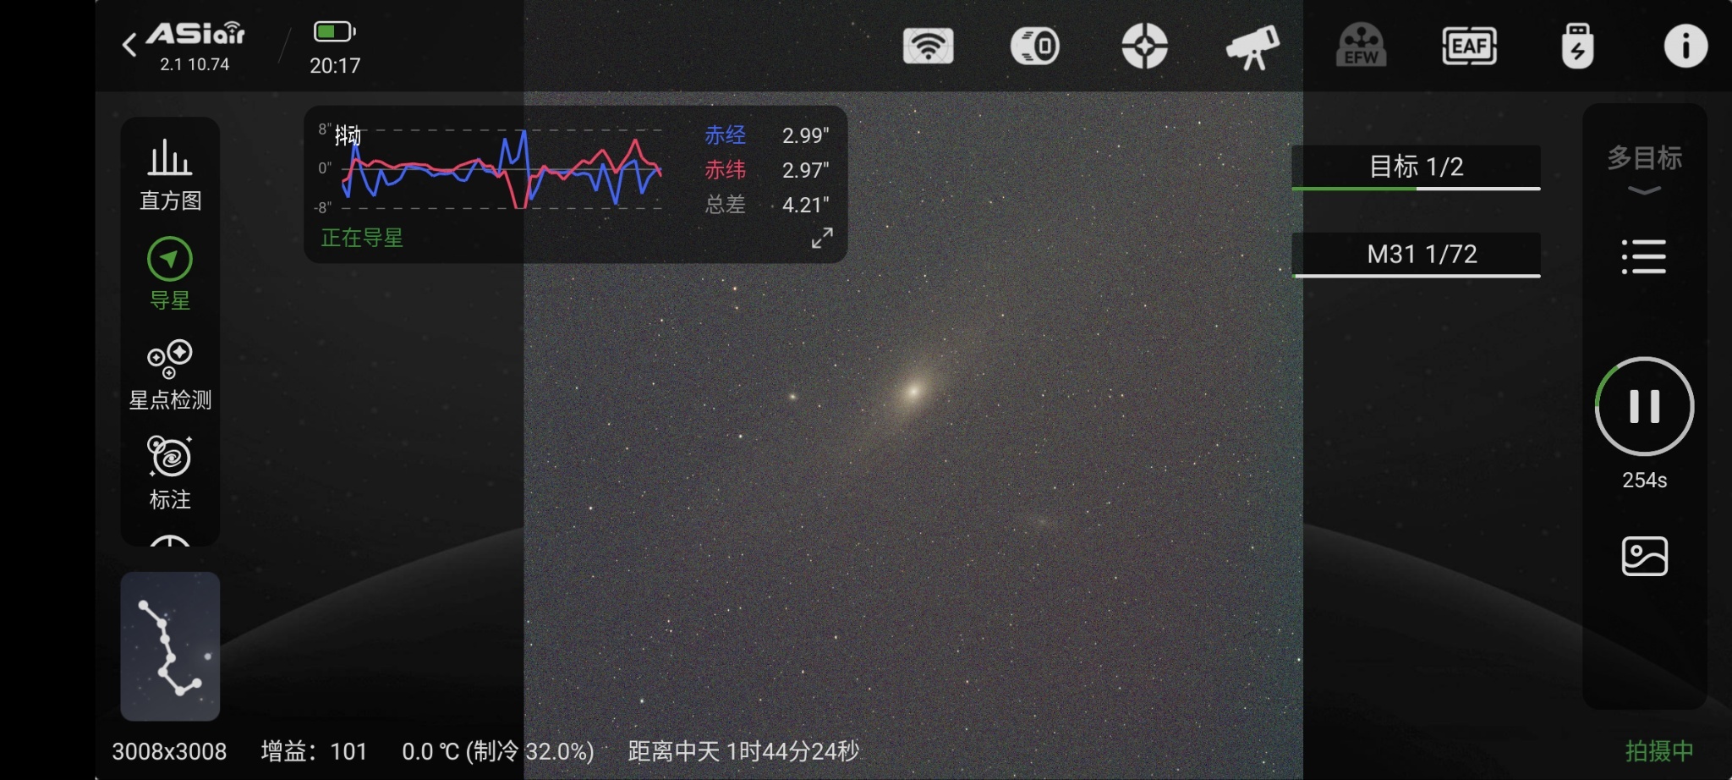Run star detection (星点检测)
Screen dimensions: 1732x780
pos(170,375)
